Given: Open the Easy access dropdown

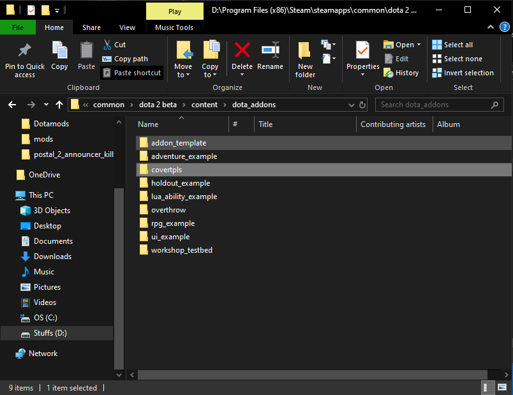Looking at the screenshot, I should (x=329, y=59).
